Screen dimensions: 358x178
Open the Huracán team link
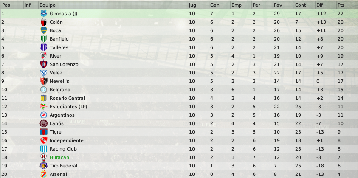(x=59, y=157)
